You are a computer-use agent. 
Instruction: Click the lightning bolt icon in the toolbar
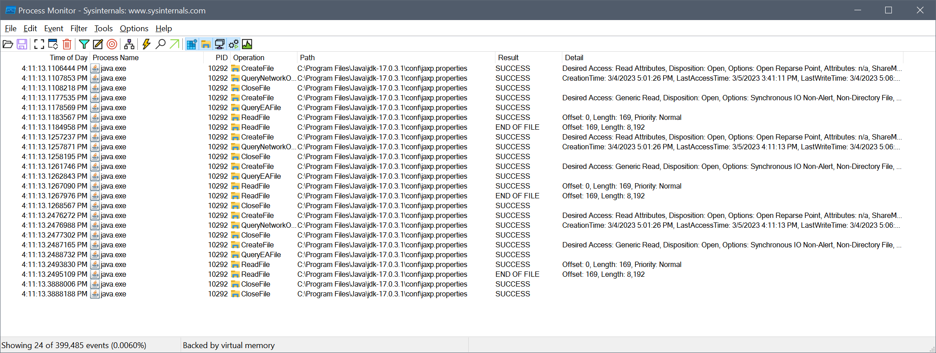tap(146, 44)
